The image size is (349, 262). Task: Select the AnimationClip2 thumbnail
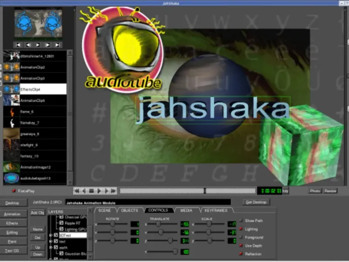pos(11,67)
